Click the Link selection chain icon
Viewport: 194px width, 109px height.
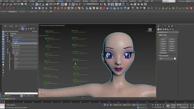4,4
